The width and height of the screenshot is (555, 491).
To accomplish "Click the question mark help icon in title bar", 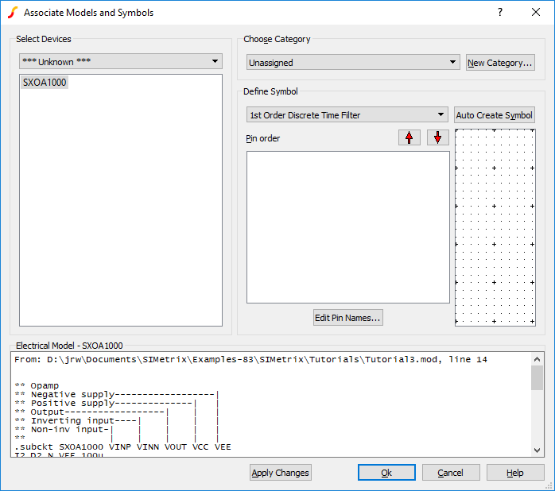I will pyautogui.click(x=500, y=13).
